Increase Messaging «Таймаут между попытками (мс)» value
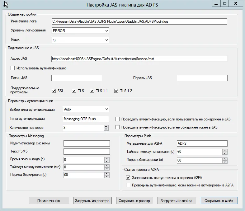Image resolution: width=245 pixels, height=211 pixels. click(107, 166)
